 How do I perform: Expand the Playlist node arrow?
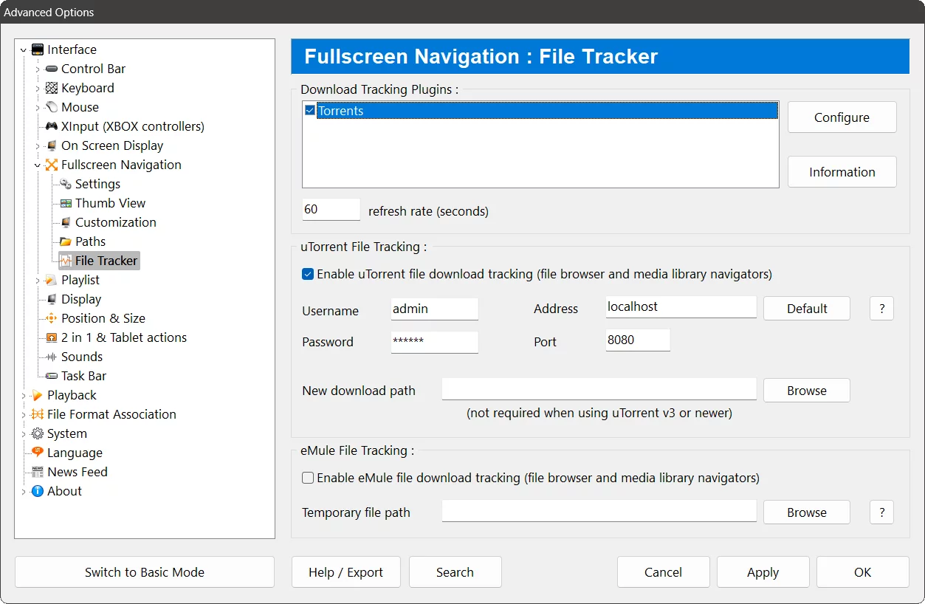pyautogui.click(x=38, y=281)
